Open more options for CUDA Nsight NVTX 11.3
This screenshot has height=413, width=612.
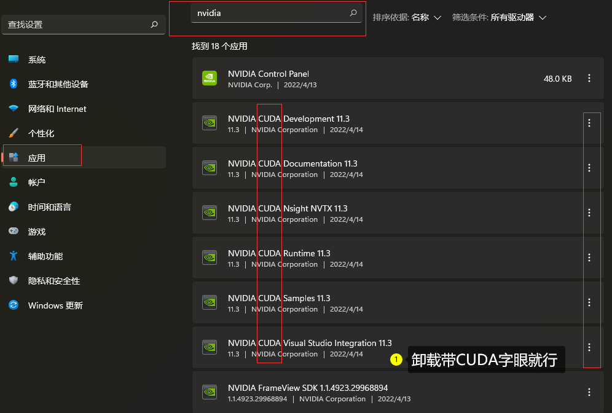click(x=589, y=213)
